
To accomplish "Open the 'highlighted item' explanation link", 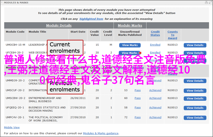I will (91, 19).
